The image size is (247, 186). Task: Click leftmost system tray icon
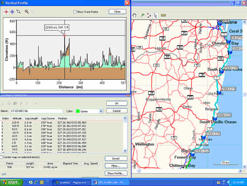click(218, 183)
